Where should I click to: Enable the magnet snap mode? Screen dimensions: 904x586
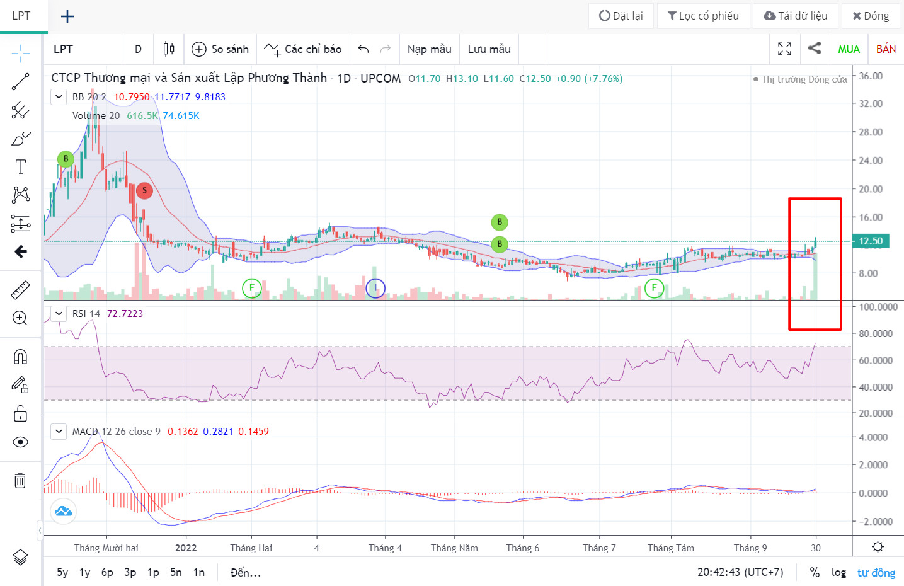(20, 357)
